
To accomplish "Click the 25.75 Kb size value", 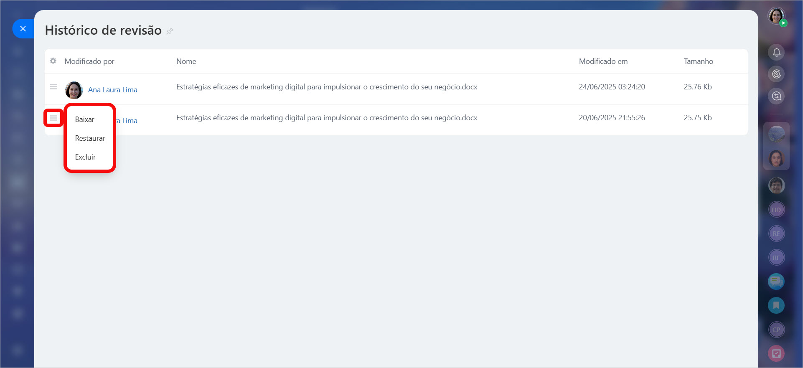I will (698, 118).
